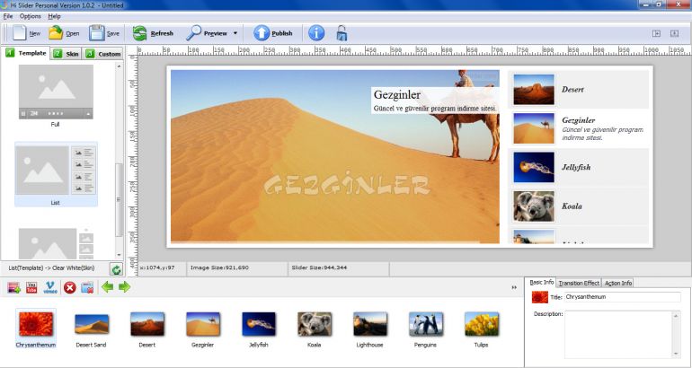Open the File menu
The height and width of the screenshot is (368, 692).
pyautogui.click(x=8, y=16)
